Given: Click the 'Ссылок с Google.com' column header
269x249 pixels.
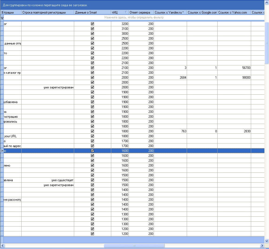Looking at the screenshot, I should click(202, 12).
